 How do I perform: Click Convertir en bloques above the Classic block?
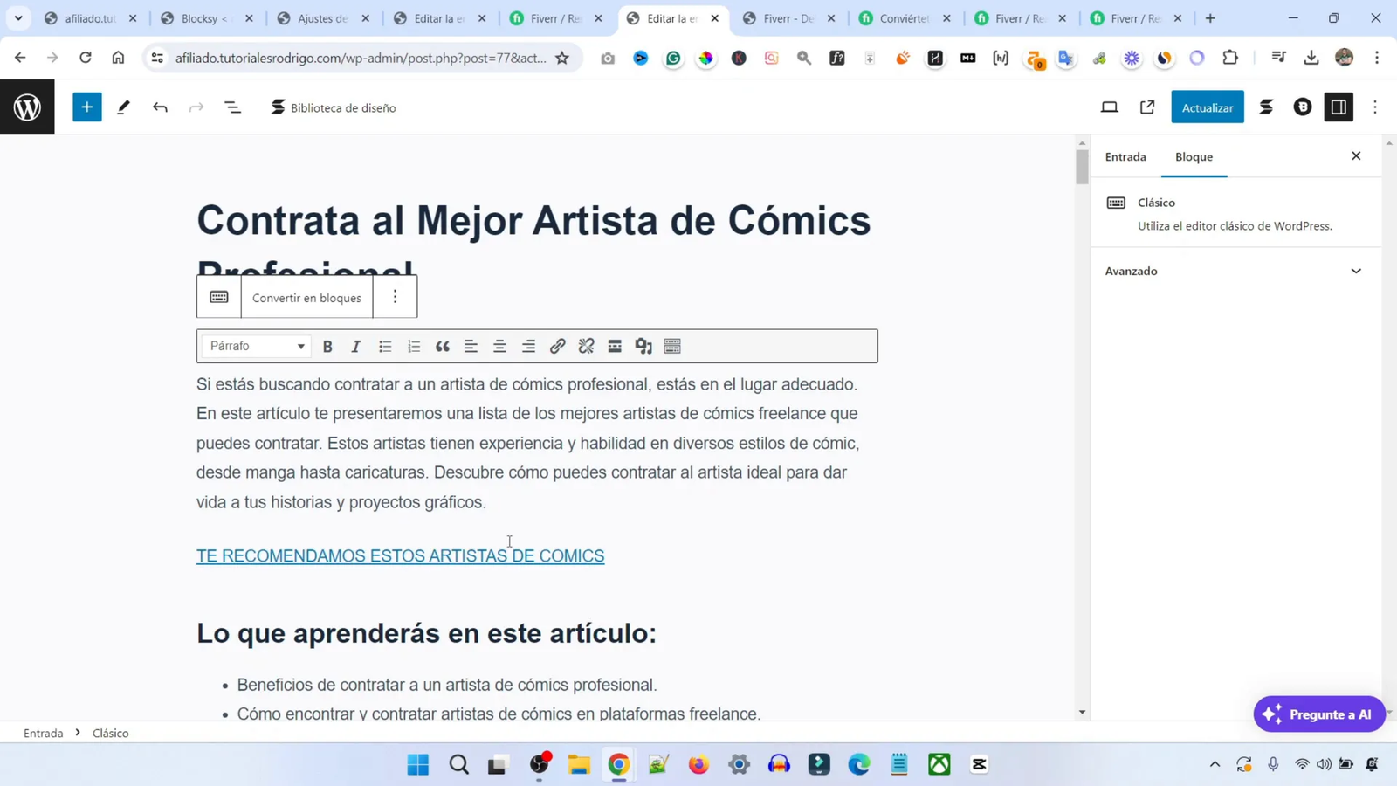(x=306, y=298)
